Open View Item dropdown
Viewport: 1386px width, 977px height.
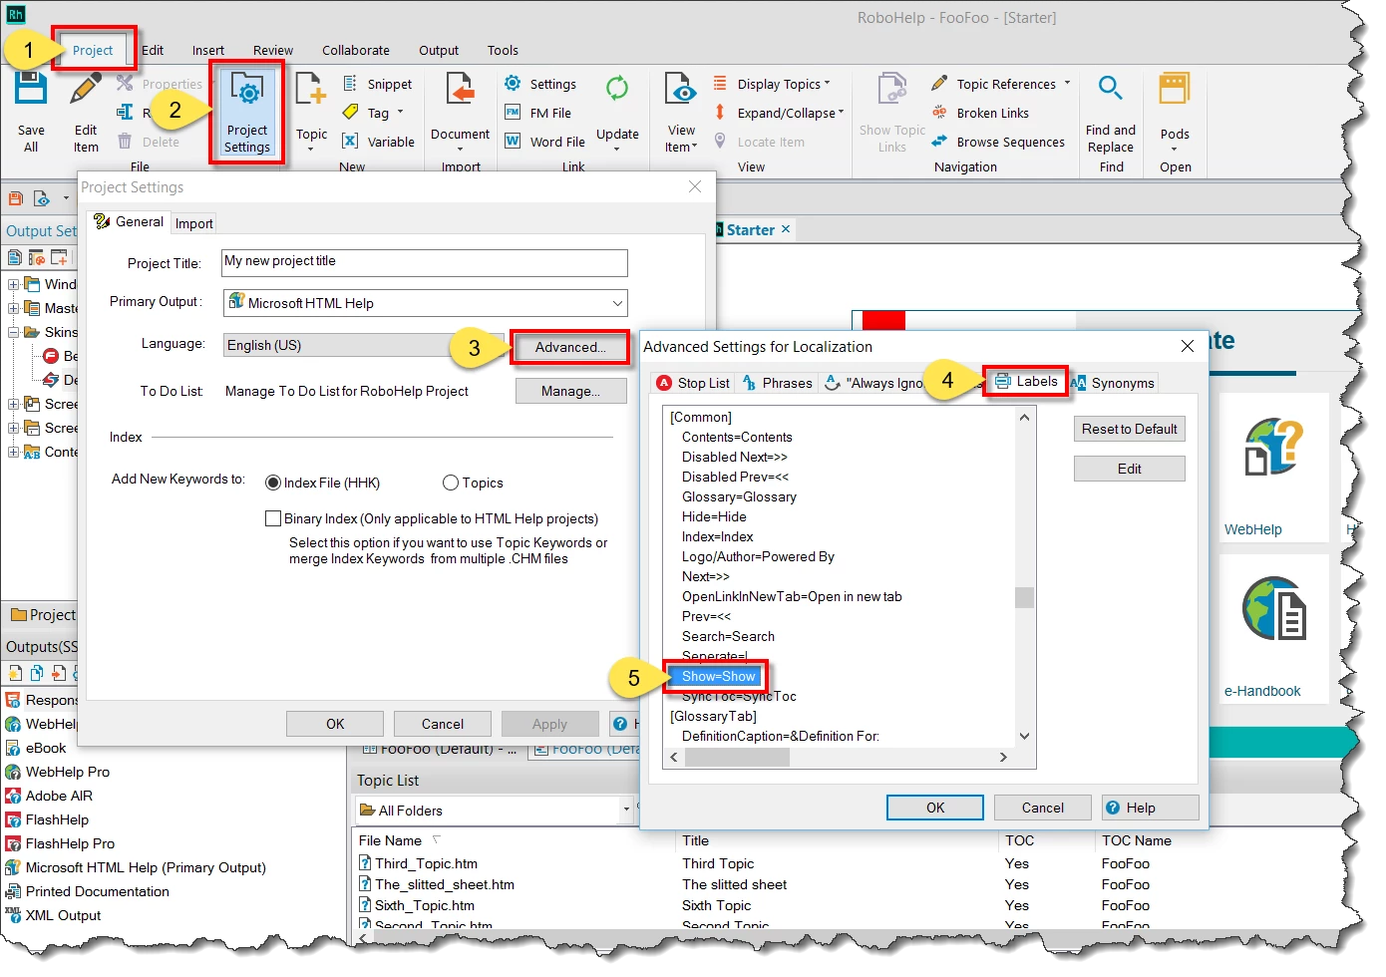(695, 147)
